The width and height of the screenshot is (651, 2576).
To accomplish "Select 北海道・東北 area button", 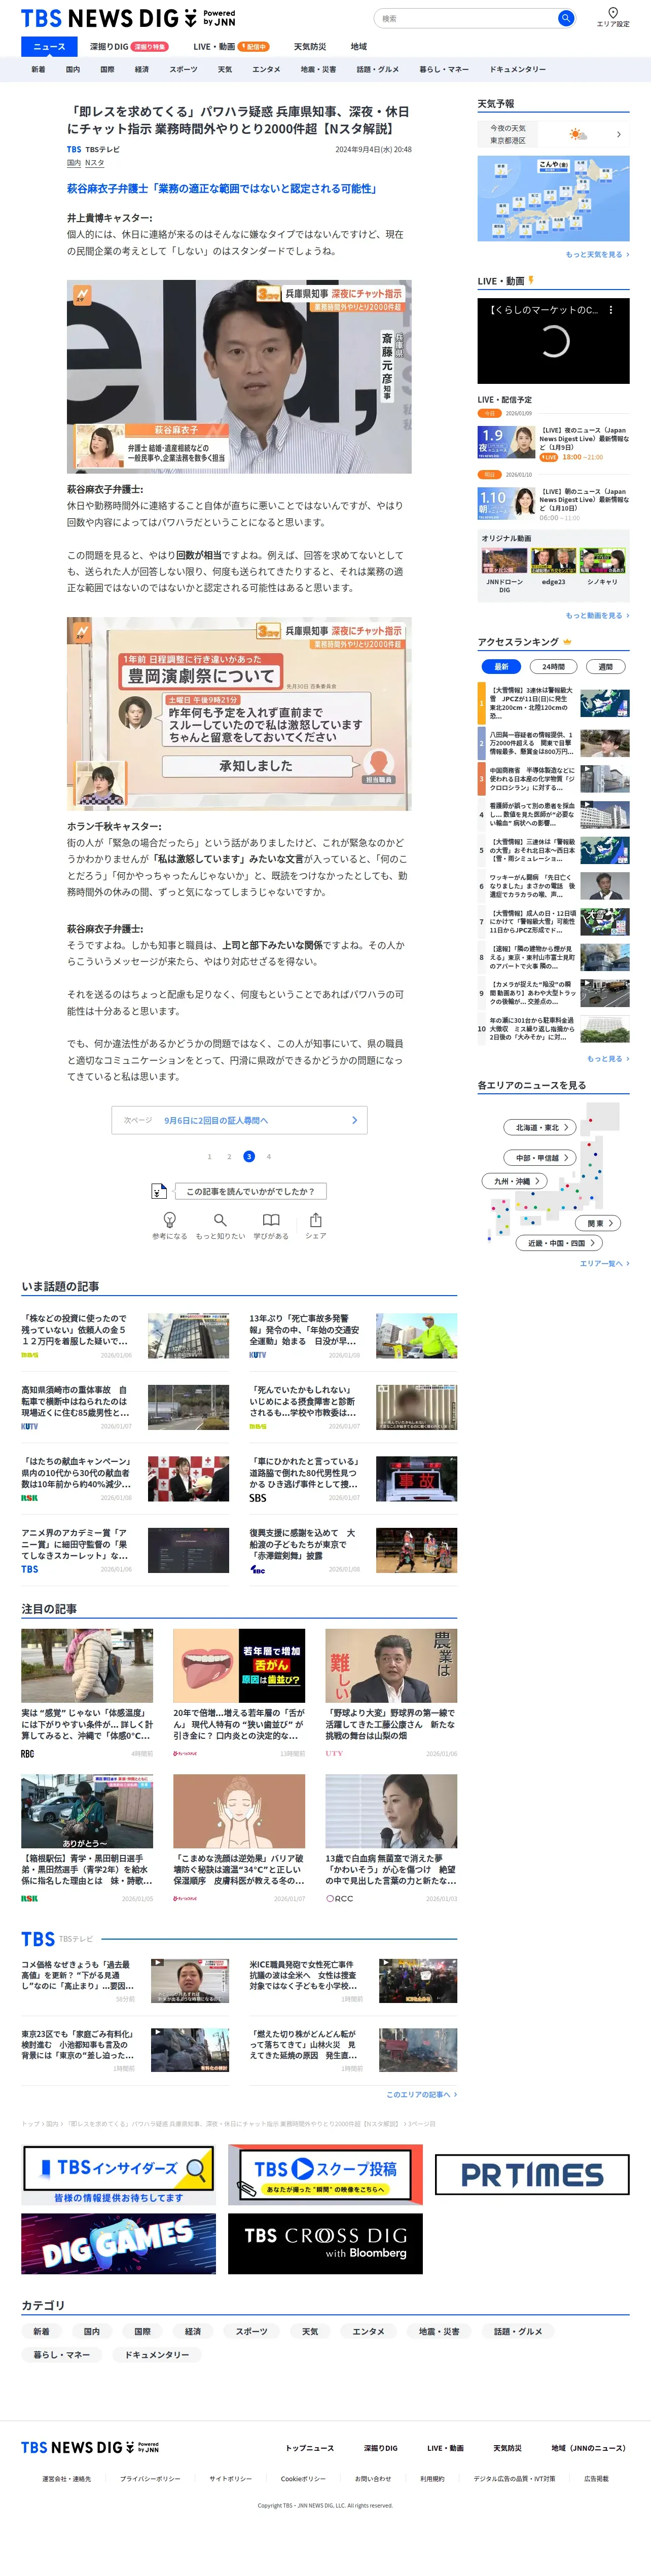I will point(541,1127).
